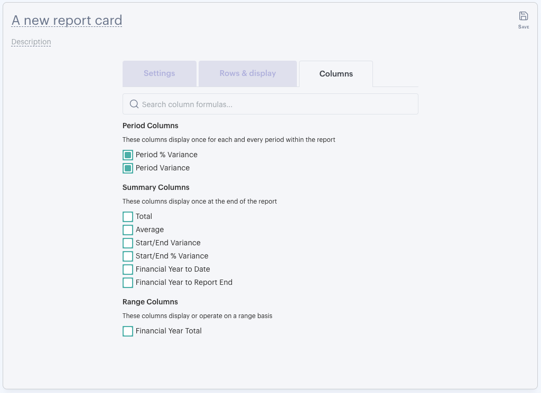Tick the Average checkbox
The width and height of the screenshot is (541, 393).
[128, 230]
